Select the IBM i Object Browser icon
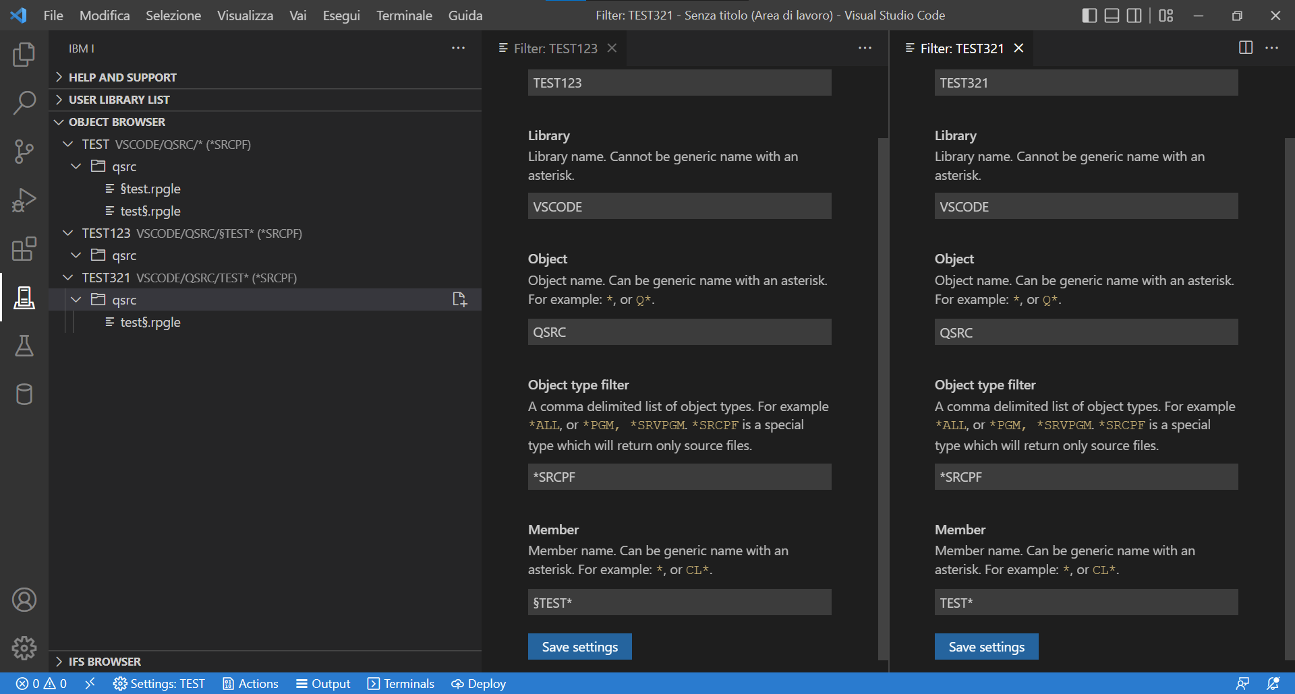Viewport: 1295px width, 694px height. pos(24,297)
